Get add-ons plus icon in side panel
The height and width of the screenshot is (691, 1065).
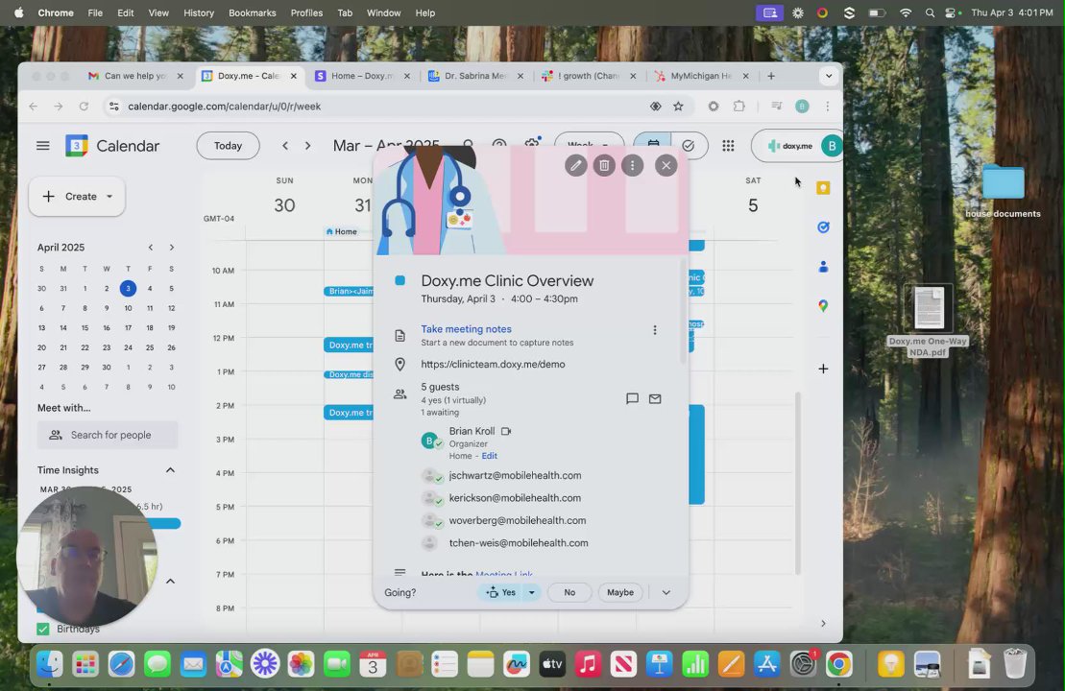823,369
